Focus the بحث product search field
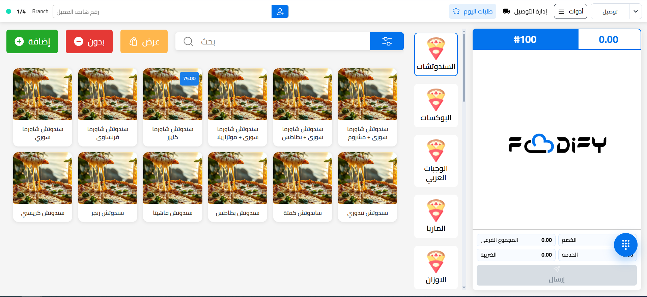The width and height of the screenshot is (647, 297). click(273, 41)
